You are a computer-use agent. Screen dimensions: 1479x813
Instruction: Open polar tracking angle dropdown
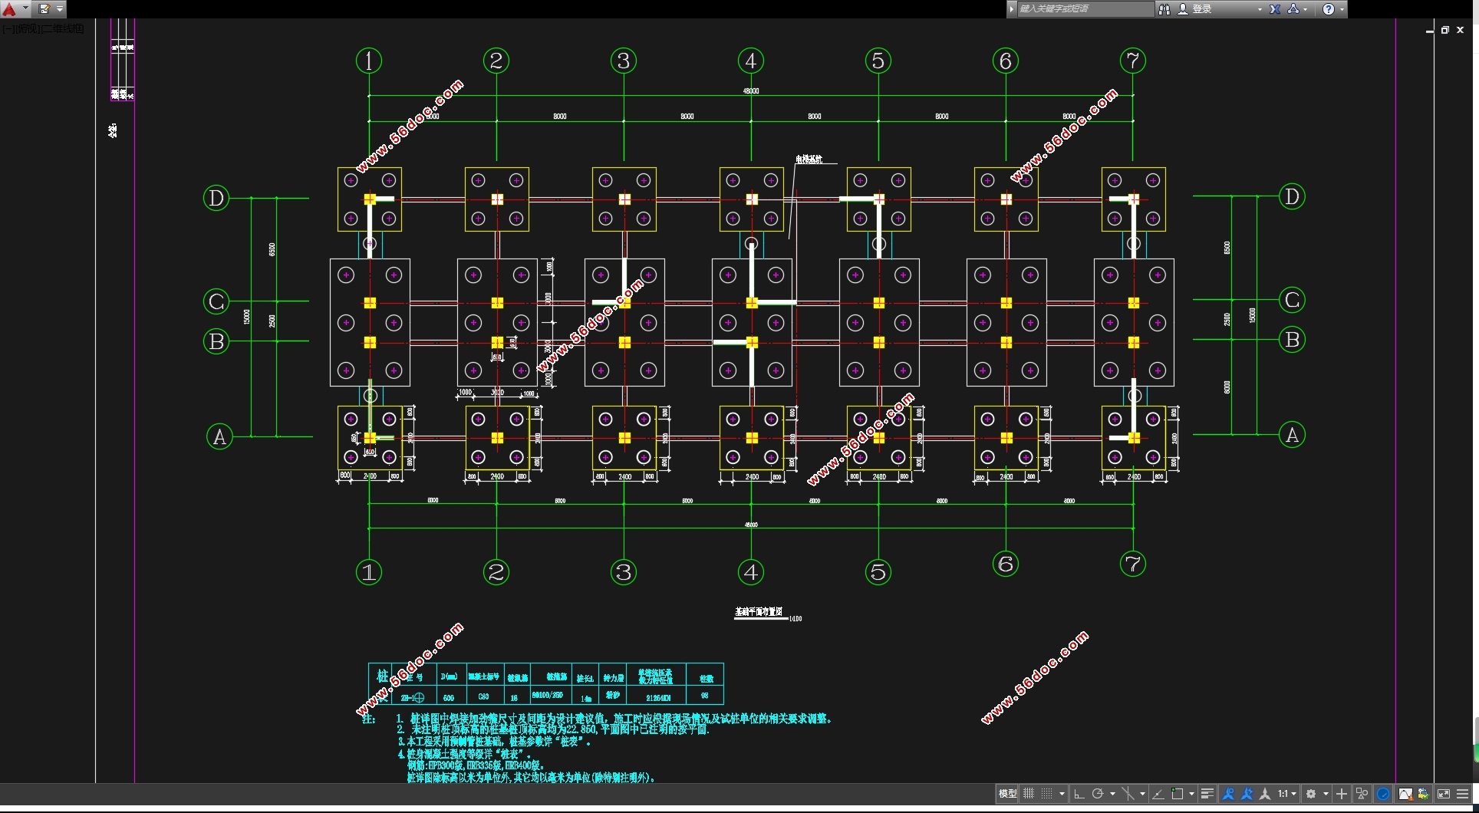1112,794
